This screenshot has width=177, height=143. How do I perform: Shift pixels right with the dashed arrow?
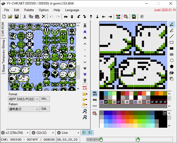pyautogui.click(x=110, y=17)
